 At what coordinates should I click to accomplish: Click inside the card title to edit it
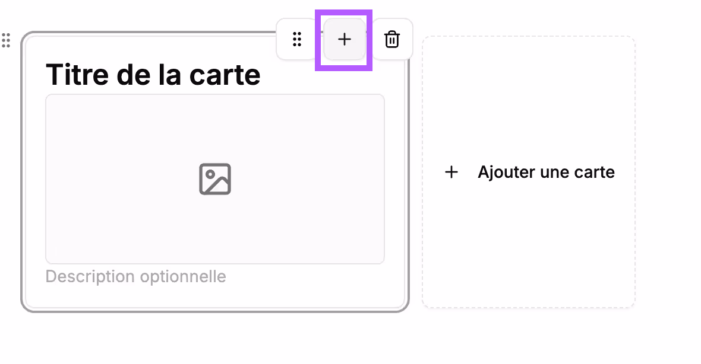(153, 74)
